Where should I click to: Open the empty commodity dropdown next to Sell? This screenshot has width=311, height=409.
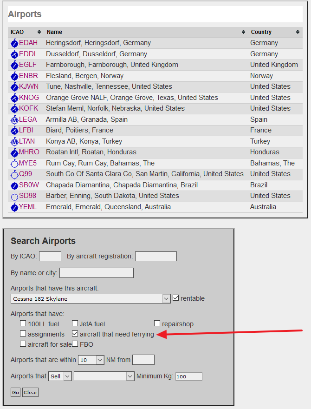pyautogui.click(x=104, y=376)
